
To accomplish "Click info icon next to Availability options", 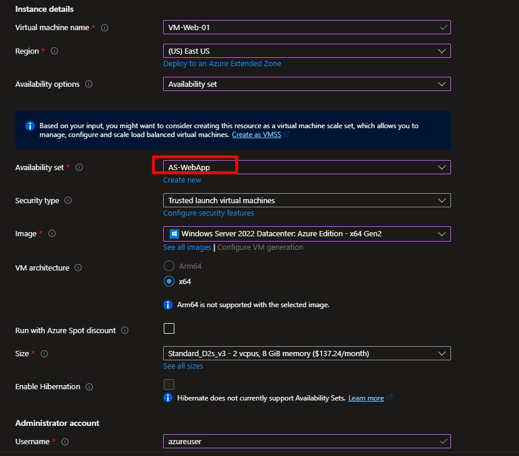I will click(89, 84).
